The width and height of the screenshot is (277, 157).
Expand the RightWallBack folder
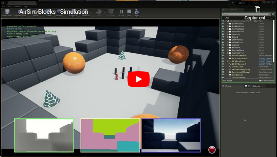[x=227, y=50]
